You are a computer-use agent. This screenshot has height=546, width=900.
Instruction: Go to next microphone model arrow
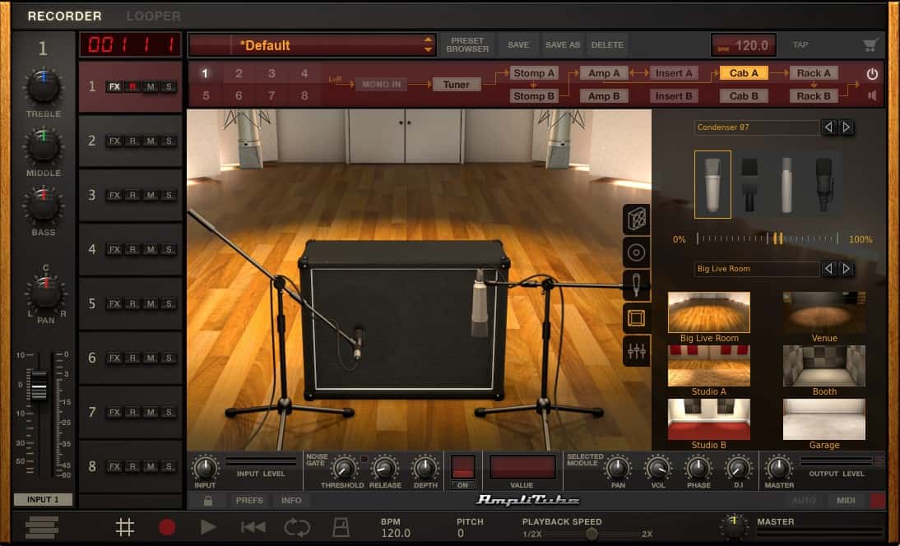coord(846,127)
